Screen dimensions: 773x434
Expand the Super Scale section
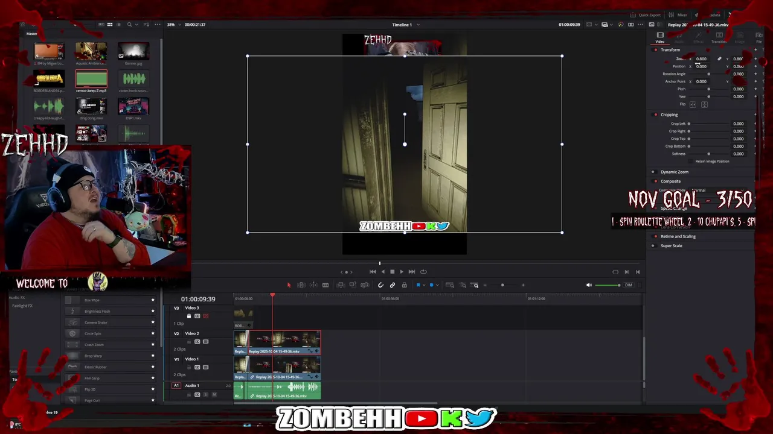point(672,246)
